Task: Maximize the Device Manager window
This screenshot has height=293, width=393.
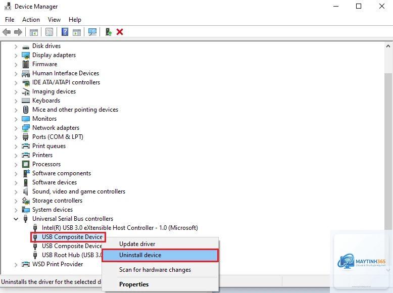Action: click(359, 6)
